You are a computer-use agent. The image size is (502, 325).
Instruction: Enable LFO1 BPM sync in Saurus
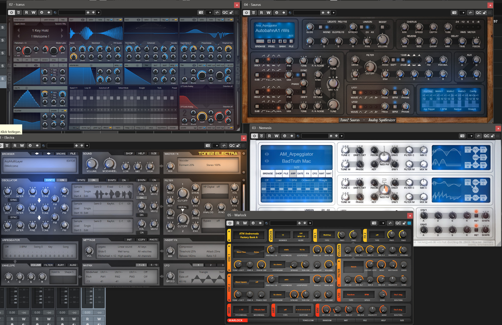(x=395, y=93)
